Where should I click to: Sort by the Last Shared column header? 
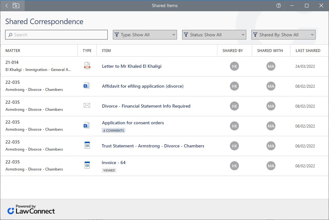click(x=308, y=50)
